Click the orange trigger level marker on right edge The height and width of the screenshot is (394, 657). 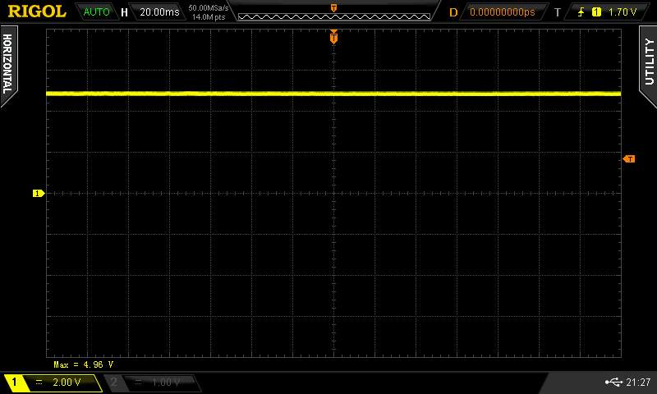click(629, 158)
